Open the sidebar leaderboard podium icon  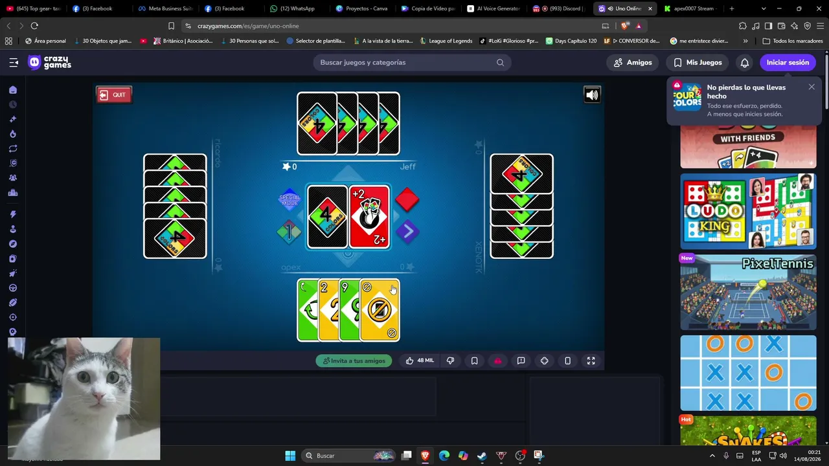pyautogui.click(x=13, y=193)
